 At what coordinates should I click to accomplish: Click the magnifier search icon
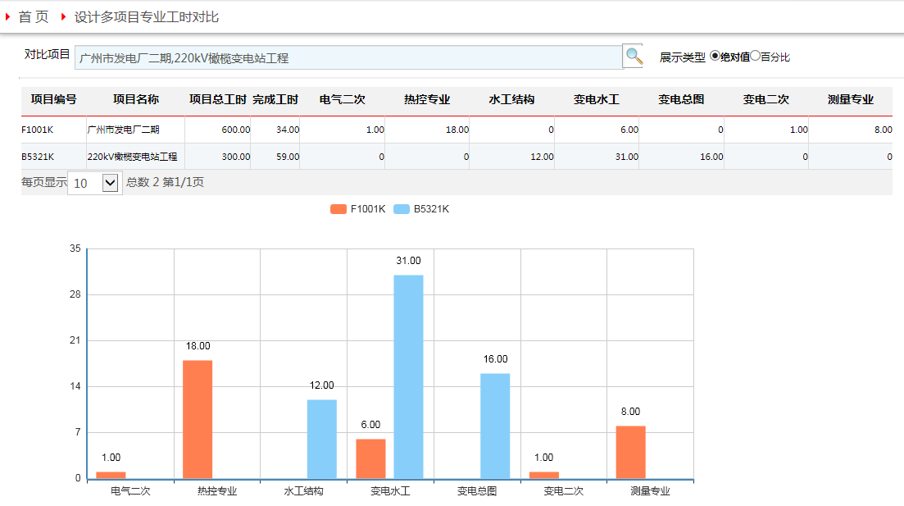[x=633, y=57]
